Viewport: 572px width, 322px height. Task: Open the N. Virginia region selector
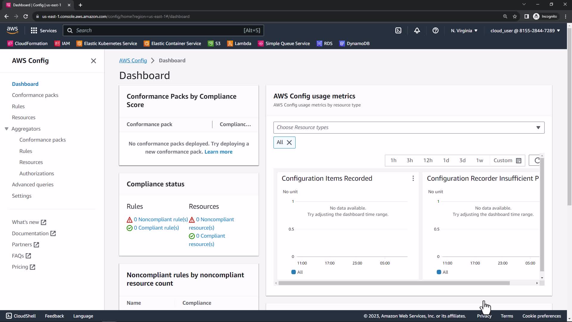[x=464, y=30]
